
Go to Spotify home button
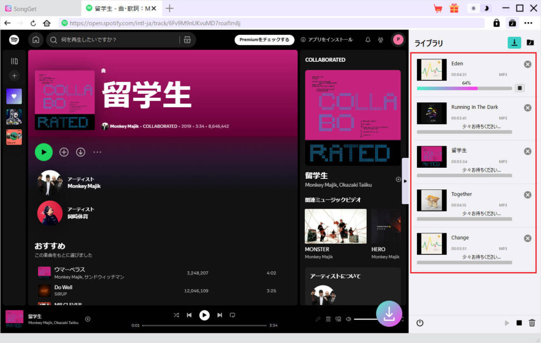35,40
